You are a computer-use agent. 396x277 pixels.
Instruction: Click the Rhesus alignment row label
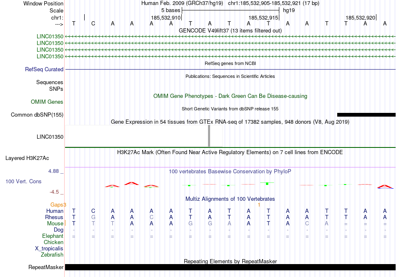54,217
